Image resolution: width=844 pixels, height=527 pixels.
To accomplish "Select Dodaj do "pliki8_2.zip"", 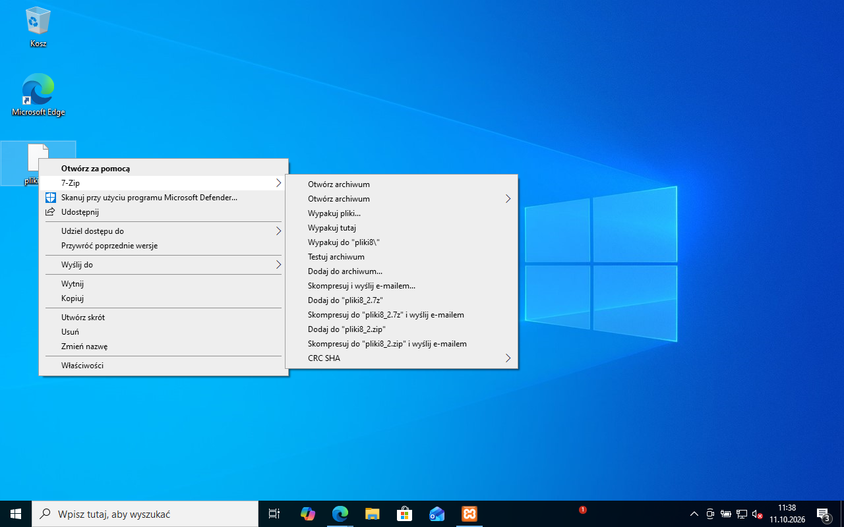I will tap(402, 329).
